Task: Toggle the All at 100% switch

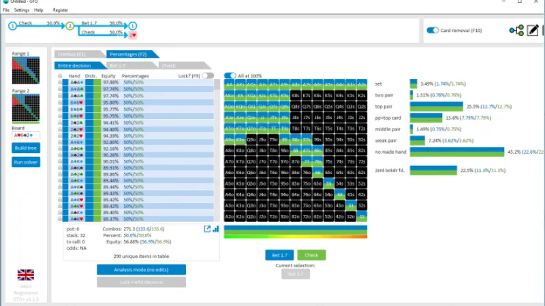Action: (230, 75)
